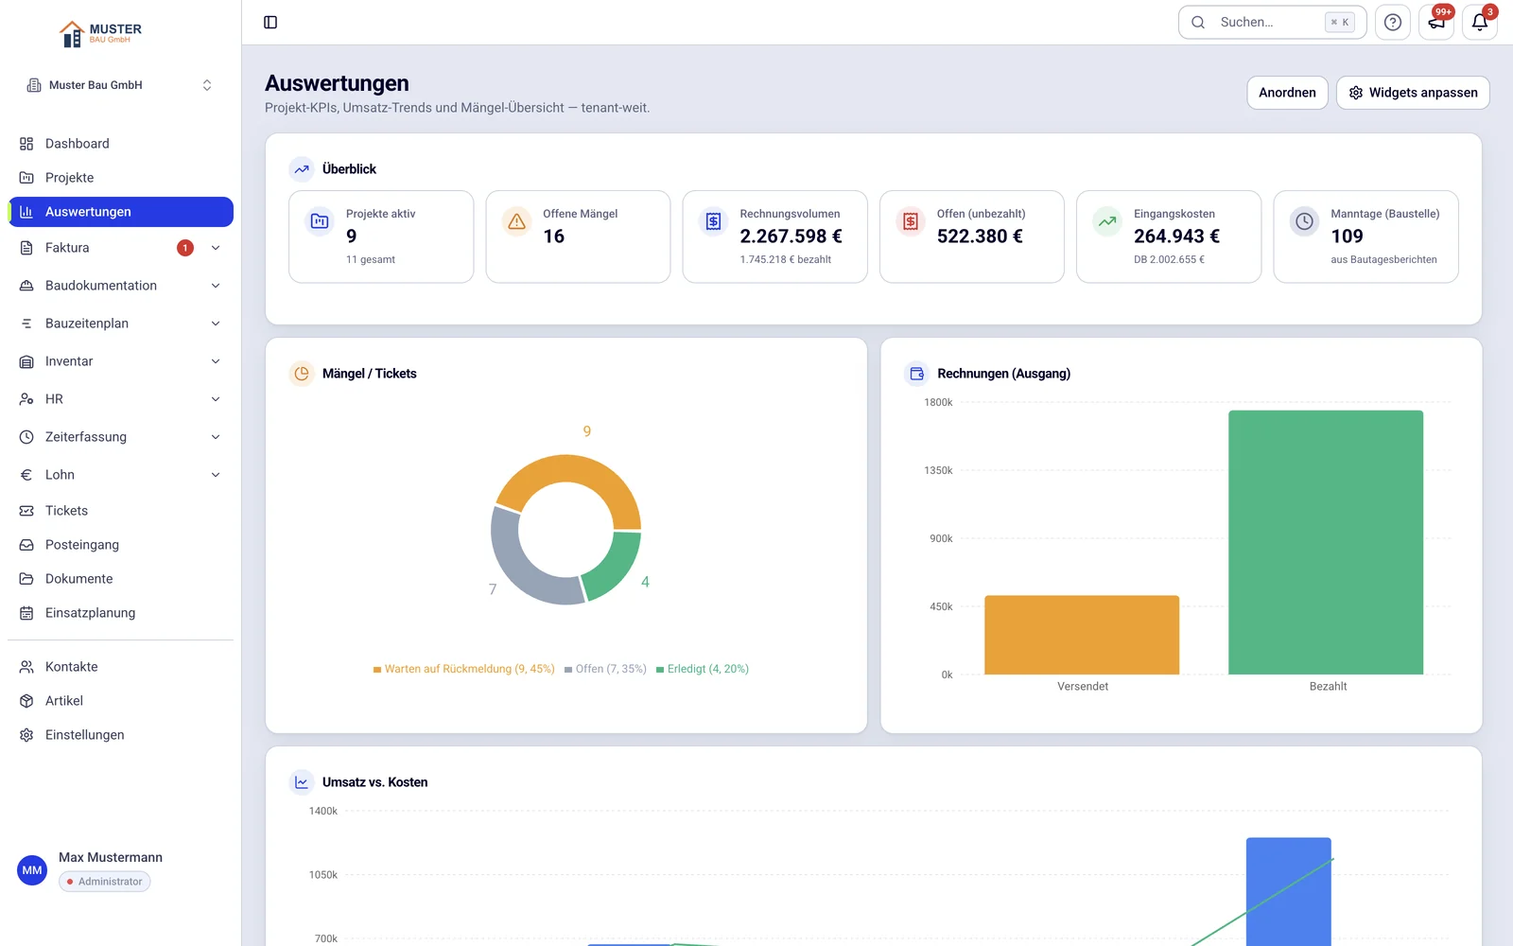This screenshot has height=946, width=1513.
Task: Expand the Bauzeitenplan submenu chevron
Action: click(216, 324)
